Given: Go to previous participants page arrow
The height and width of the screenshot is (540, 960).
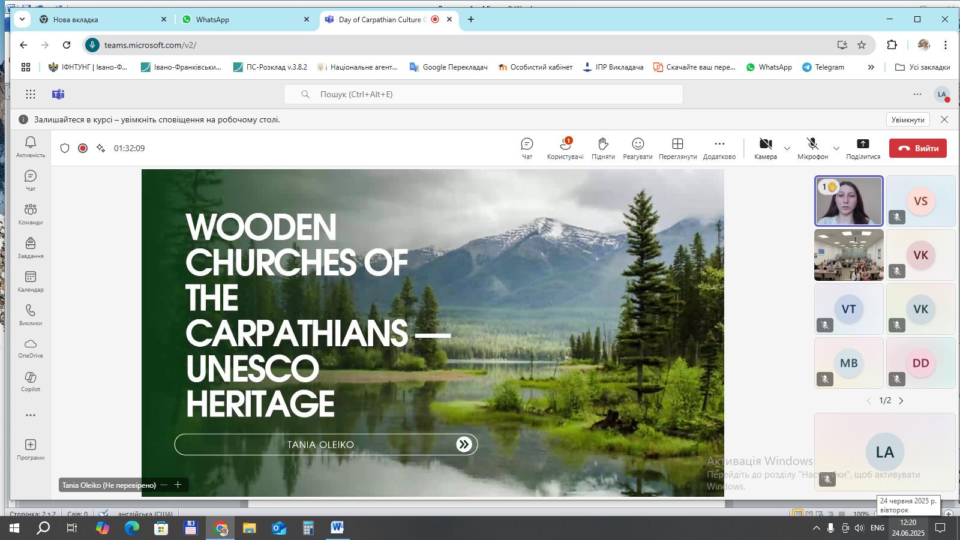Looking at the screenshot, I should click(869, 401).
